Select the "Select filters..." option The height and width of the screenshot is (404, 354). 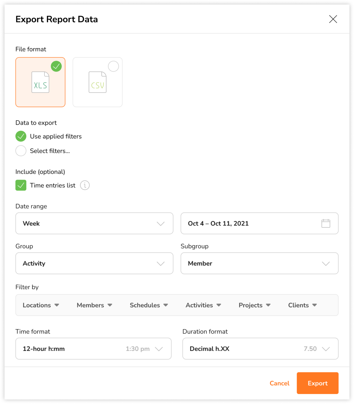click(21, 151)
